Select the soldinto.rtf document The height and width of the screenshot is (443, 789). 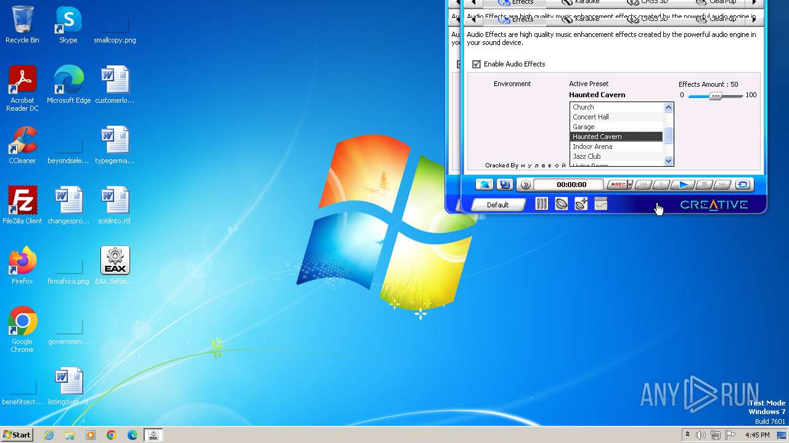(115, 206)
